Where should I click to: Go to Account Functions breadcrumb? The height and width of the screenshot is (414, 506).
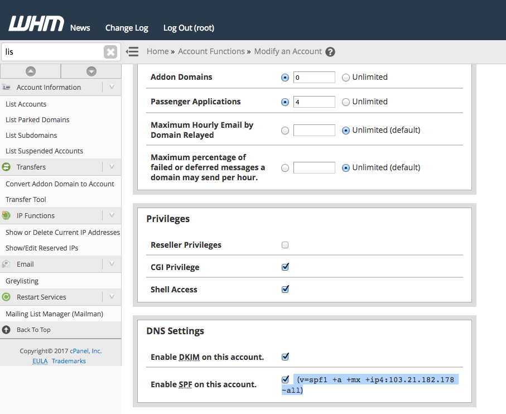tap(211, 51)
